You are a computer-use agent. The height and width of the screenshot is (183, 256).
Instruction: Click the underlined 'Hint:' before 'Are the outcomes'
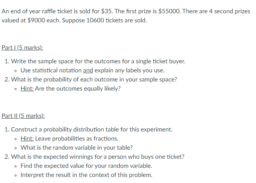[x=27, y=89]
